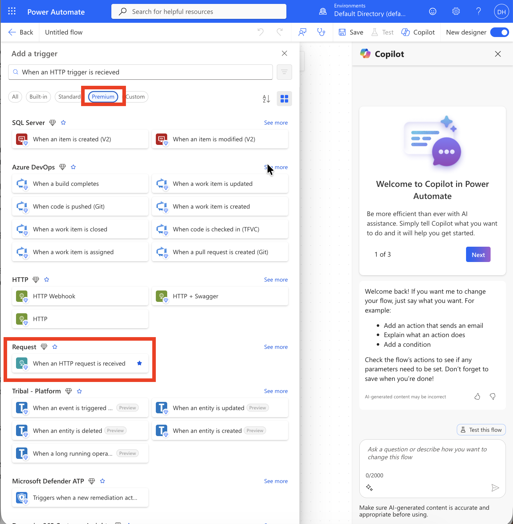513x524 pixels.
Task: Expand See more for HTTP triggers
Action: 276,280
